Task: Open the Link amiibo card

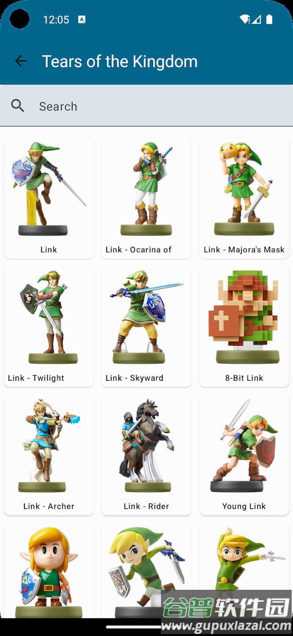Action: tap(49, 198)
